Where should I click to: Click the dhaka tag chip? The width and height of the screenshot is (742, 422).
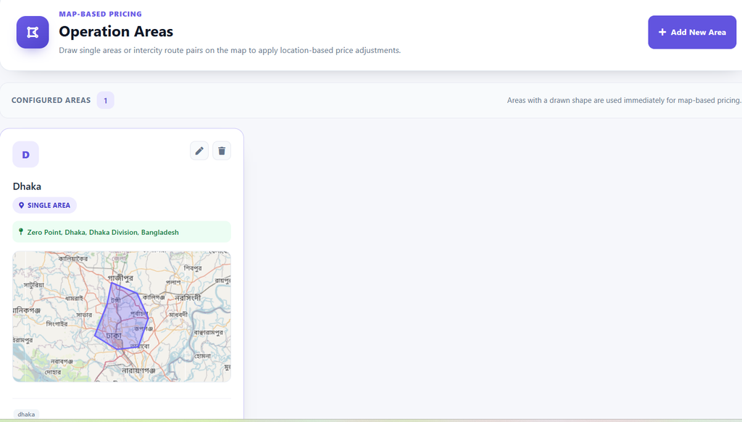pyautogui.click(x=26, y=414)
